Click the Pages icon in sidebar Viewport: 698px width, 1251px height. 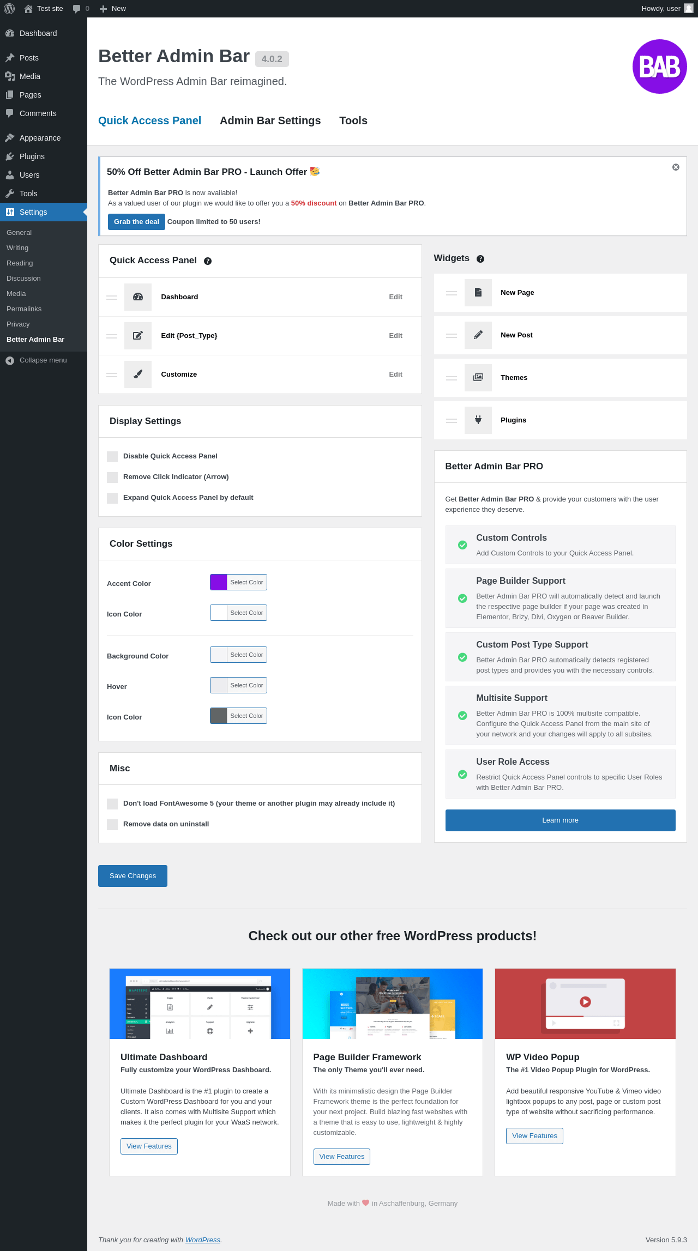click(x=10, y=95)
